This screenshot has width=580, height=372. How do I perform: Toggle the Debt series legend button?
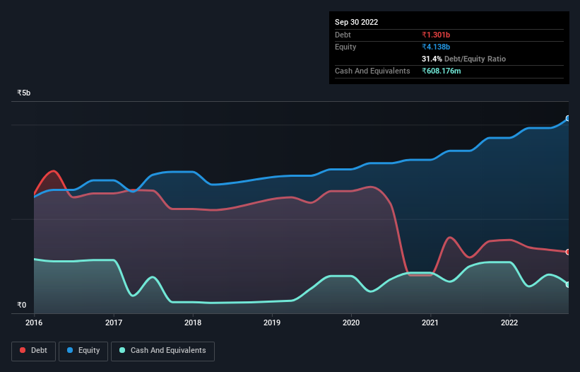coord(34,351)
